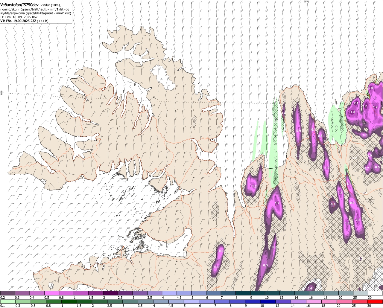383x308 pixels.
Task: Click the 'Vindur (10m)' description text
Action: [x=51, y=5]
